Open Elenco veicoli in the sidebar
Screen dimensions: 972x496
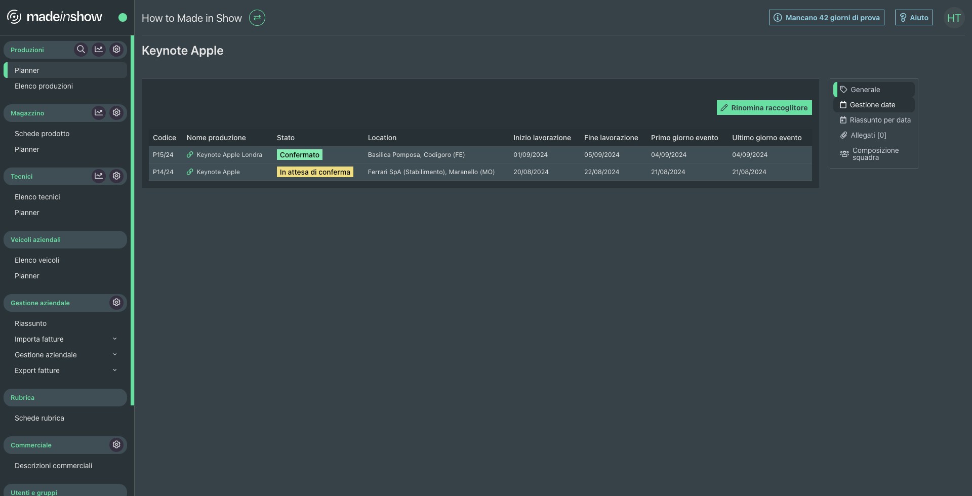(x=65, y=260)
